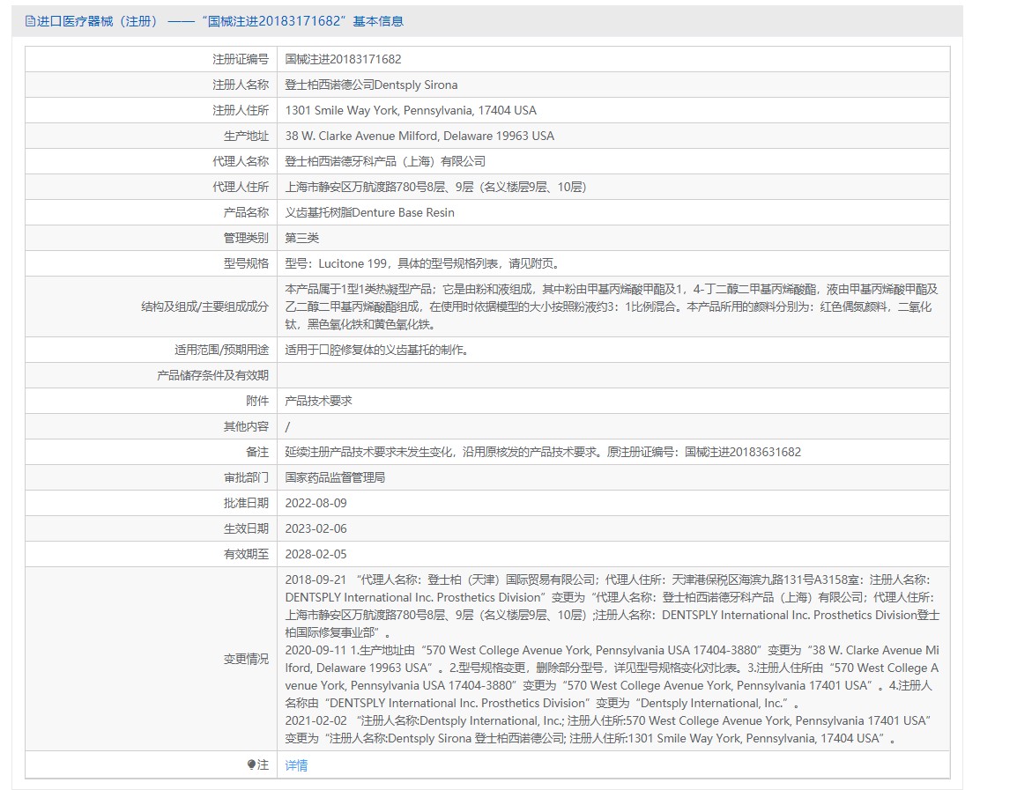
Task: Select agent name 登士柏西诺德牙科产品（上海）有限公司
Action: [x=385, y=161]
